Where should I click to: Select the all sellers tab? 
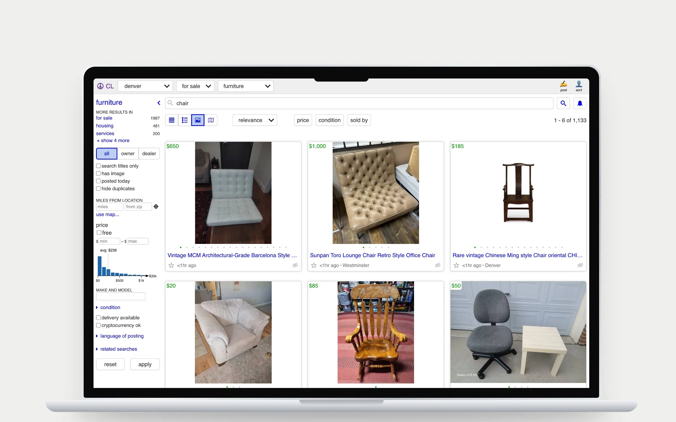point(106,154)
